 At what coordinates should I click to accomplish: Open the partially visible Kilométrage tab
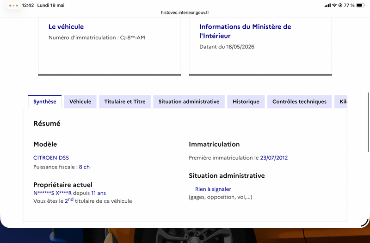tap(341, 102)
